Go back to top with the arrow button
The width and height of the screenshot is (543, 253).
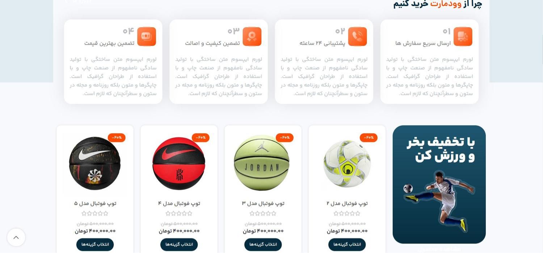coord(16,237)
